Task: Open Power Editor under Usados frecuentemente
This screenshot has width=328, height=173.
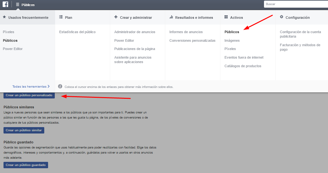Action: click(13, 49)
